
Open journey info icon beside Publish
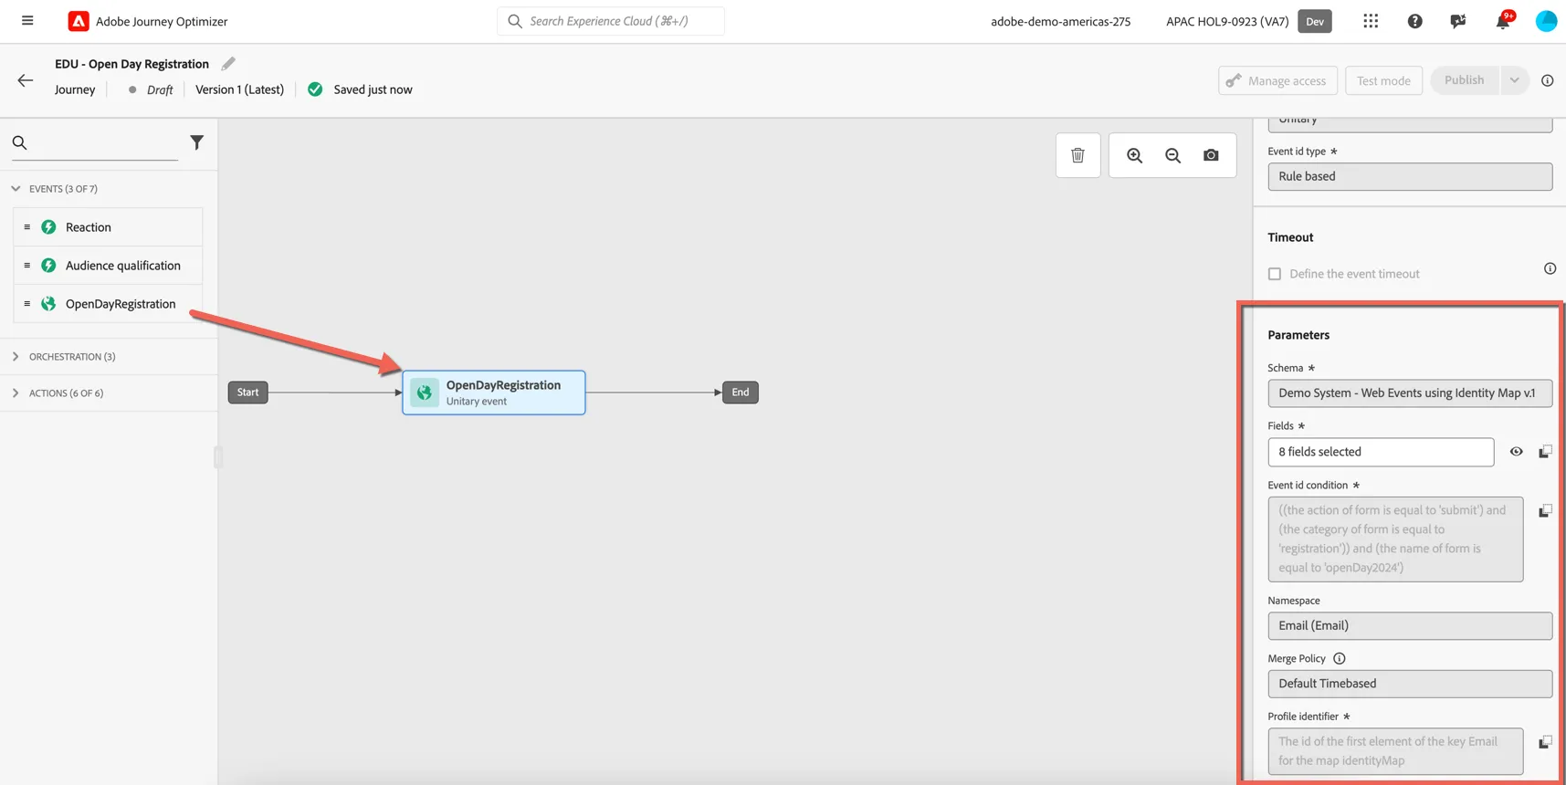coord(1547,80)
